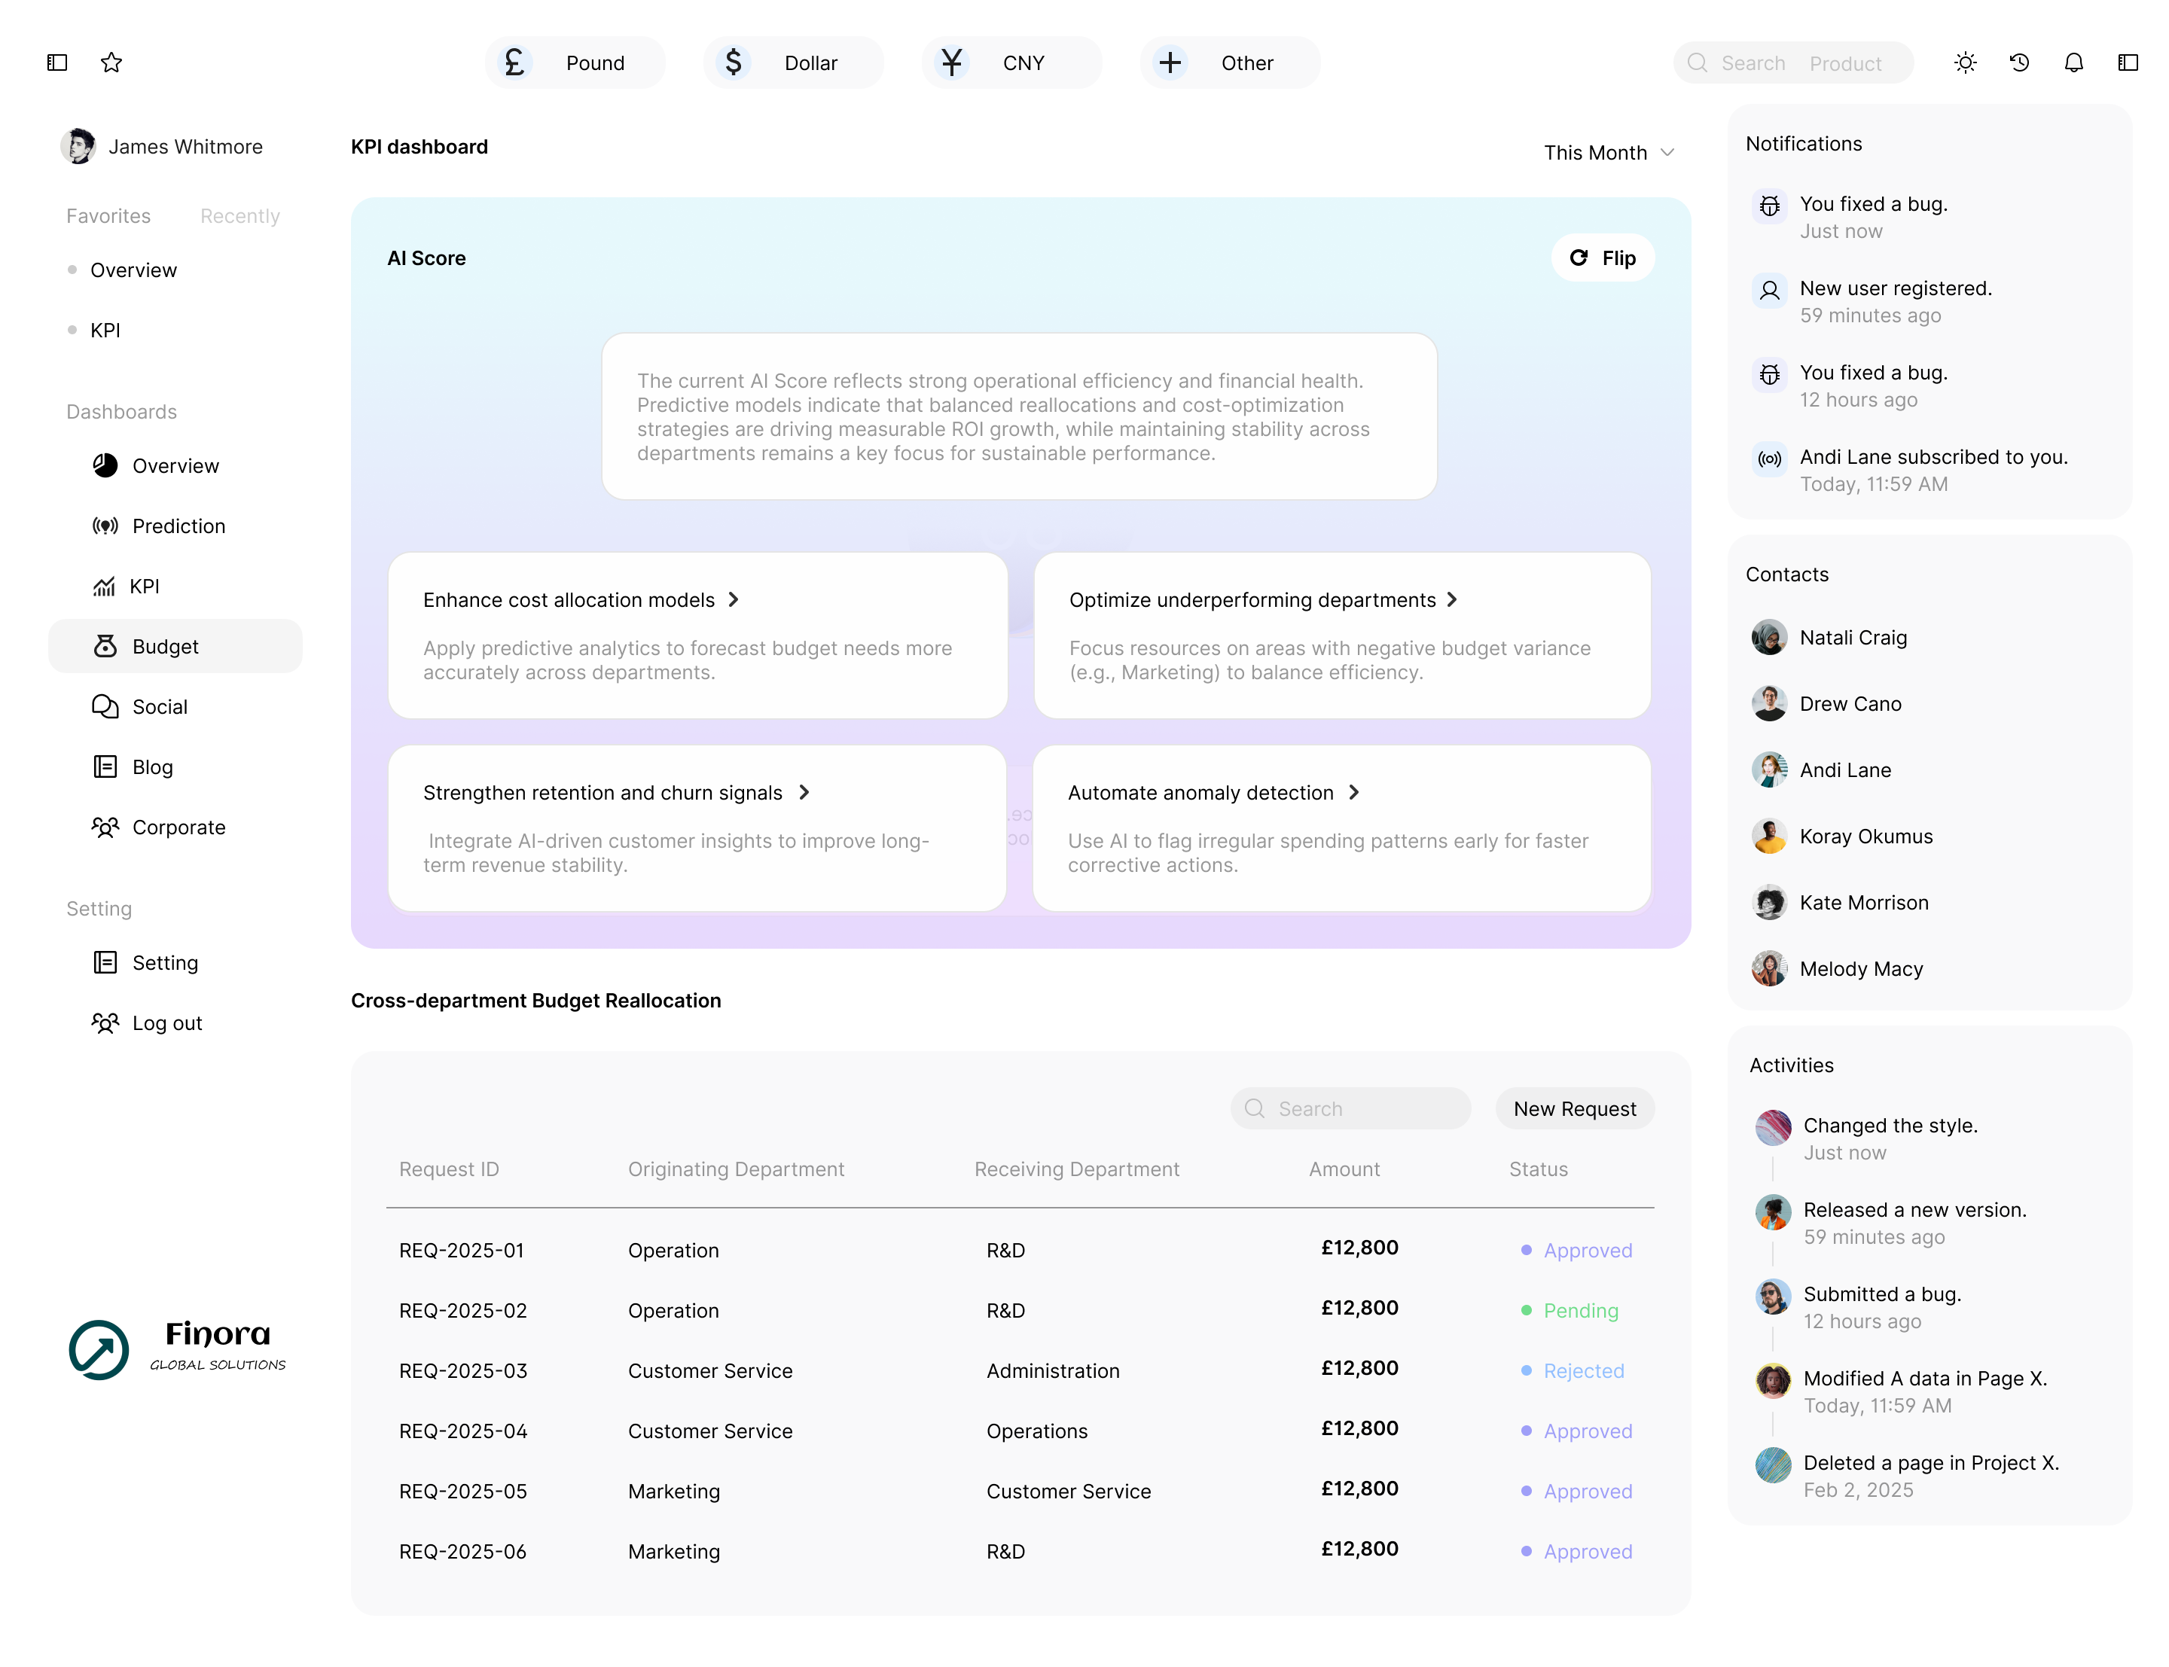This screenshot has height=1667, width=2169.
Task: Click the favorite star icon
Action: click(x=111, y=62)
